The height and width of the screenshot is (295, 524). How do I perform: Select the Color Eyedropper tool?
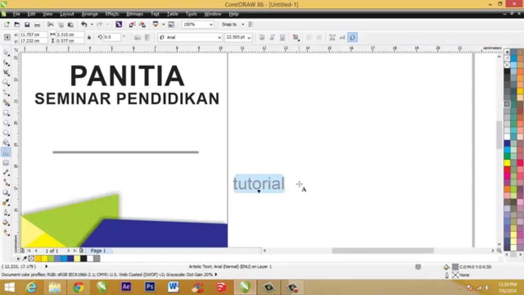point(6,202)
